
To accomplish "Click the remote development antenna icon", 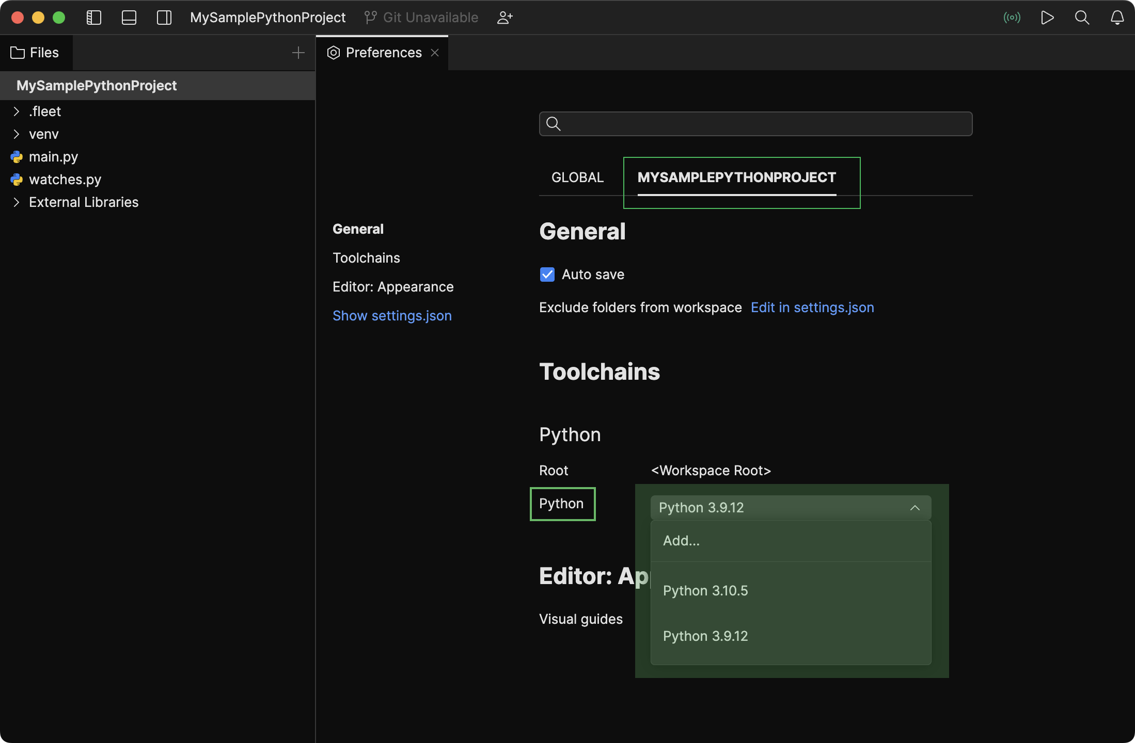I will 1012,17.
